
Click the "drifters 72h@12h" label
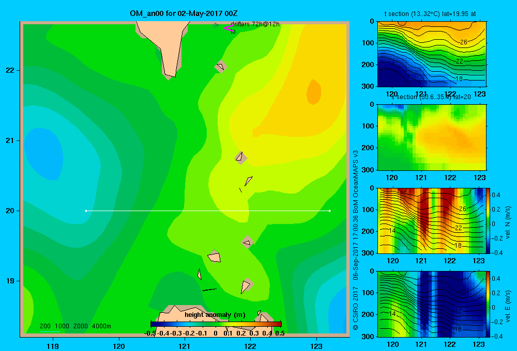[x=255, y=24]
